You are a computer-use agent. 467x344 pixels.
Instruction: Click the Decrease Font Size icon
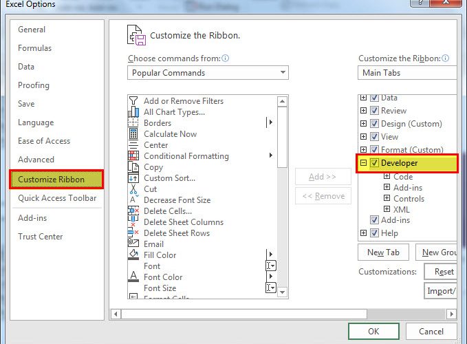coord(133,200)
